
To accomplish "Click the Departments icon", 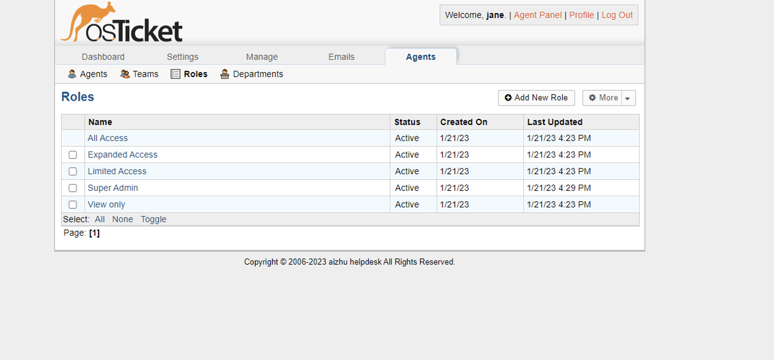I will pyautogui.click(x=225, y=74).
